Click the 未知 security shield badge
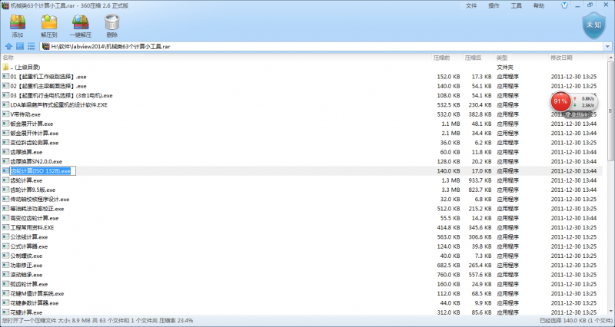 593,25
